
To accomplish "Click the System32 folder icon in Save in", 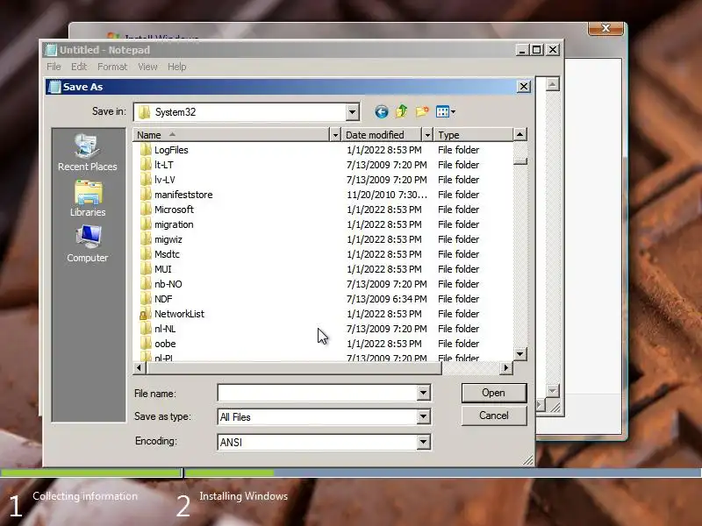I will (x=144, y=112).
